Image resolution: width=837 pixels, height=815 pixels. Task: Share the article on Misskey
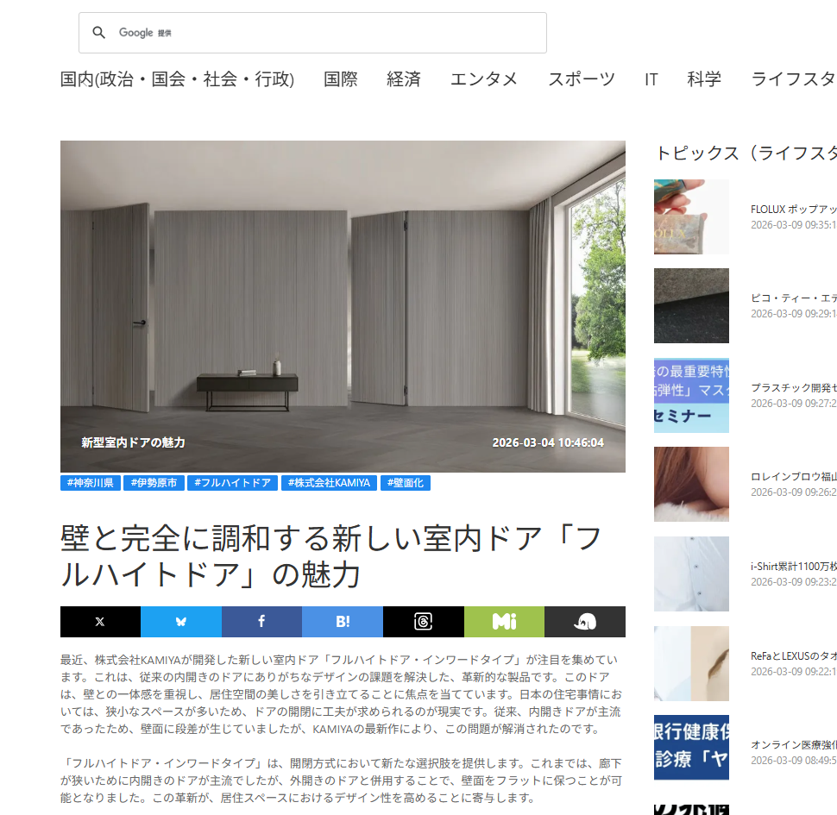(x=504, y=622)
